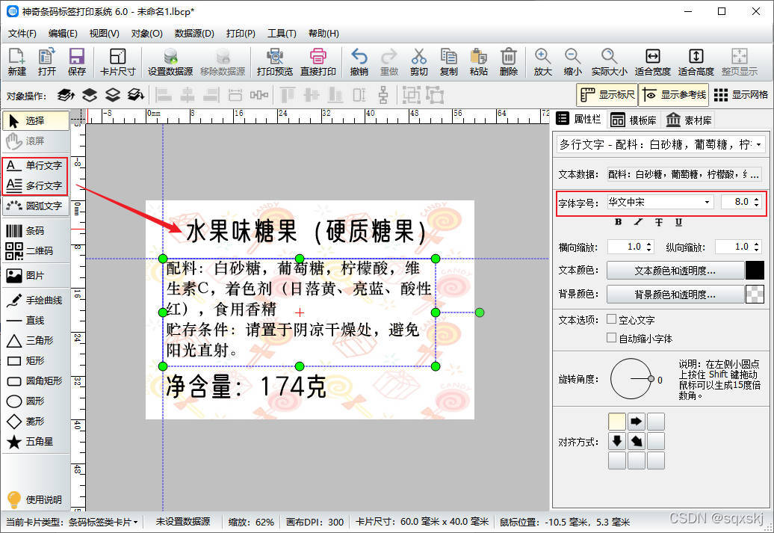Image resolution: width=774 pixels, height=533 pixels.
Task: Zoom in with 放大 icon
Action: click(542, 62)
